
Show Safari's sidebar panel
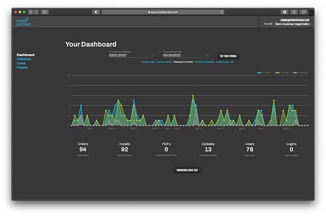point(45,12)
